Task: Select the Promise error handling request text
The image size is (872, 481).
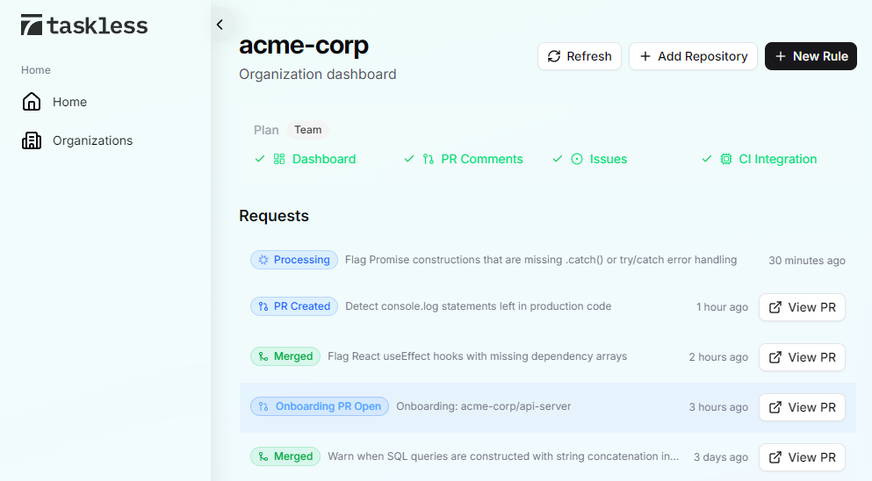Action: tap(541, 260)
